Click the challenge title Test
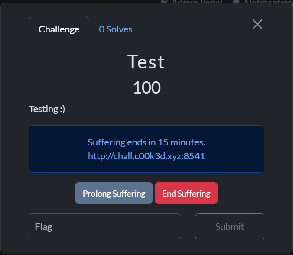Image resolution: width=293 pixels, height=255 pixels. (x=146, y=62)
